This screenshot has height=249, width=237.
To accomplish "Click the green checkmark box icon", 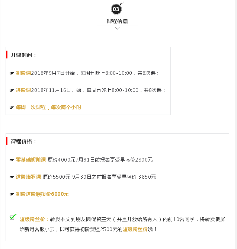I will 13,217.
